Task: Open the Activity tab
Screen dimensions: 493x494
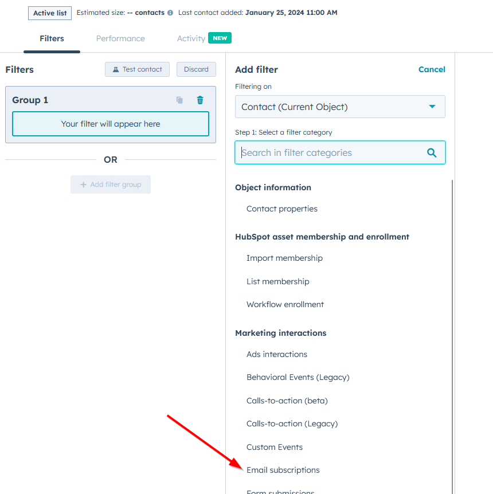Action: 191,38
